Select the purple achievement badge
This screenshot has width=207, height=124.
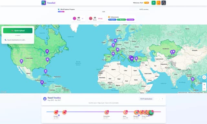point(130,20)
